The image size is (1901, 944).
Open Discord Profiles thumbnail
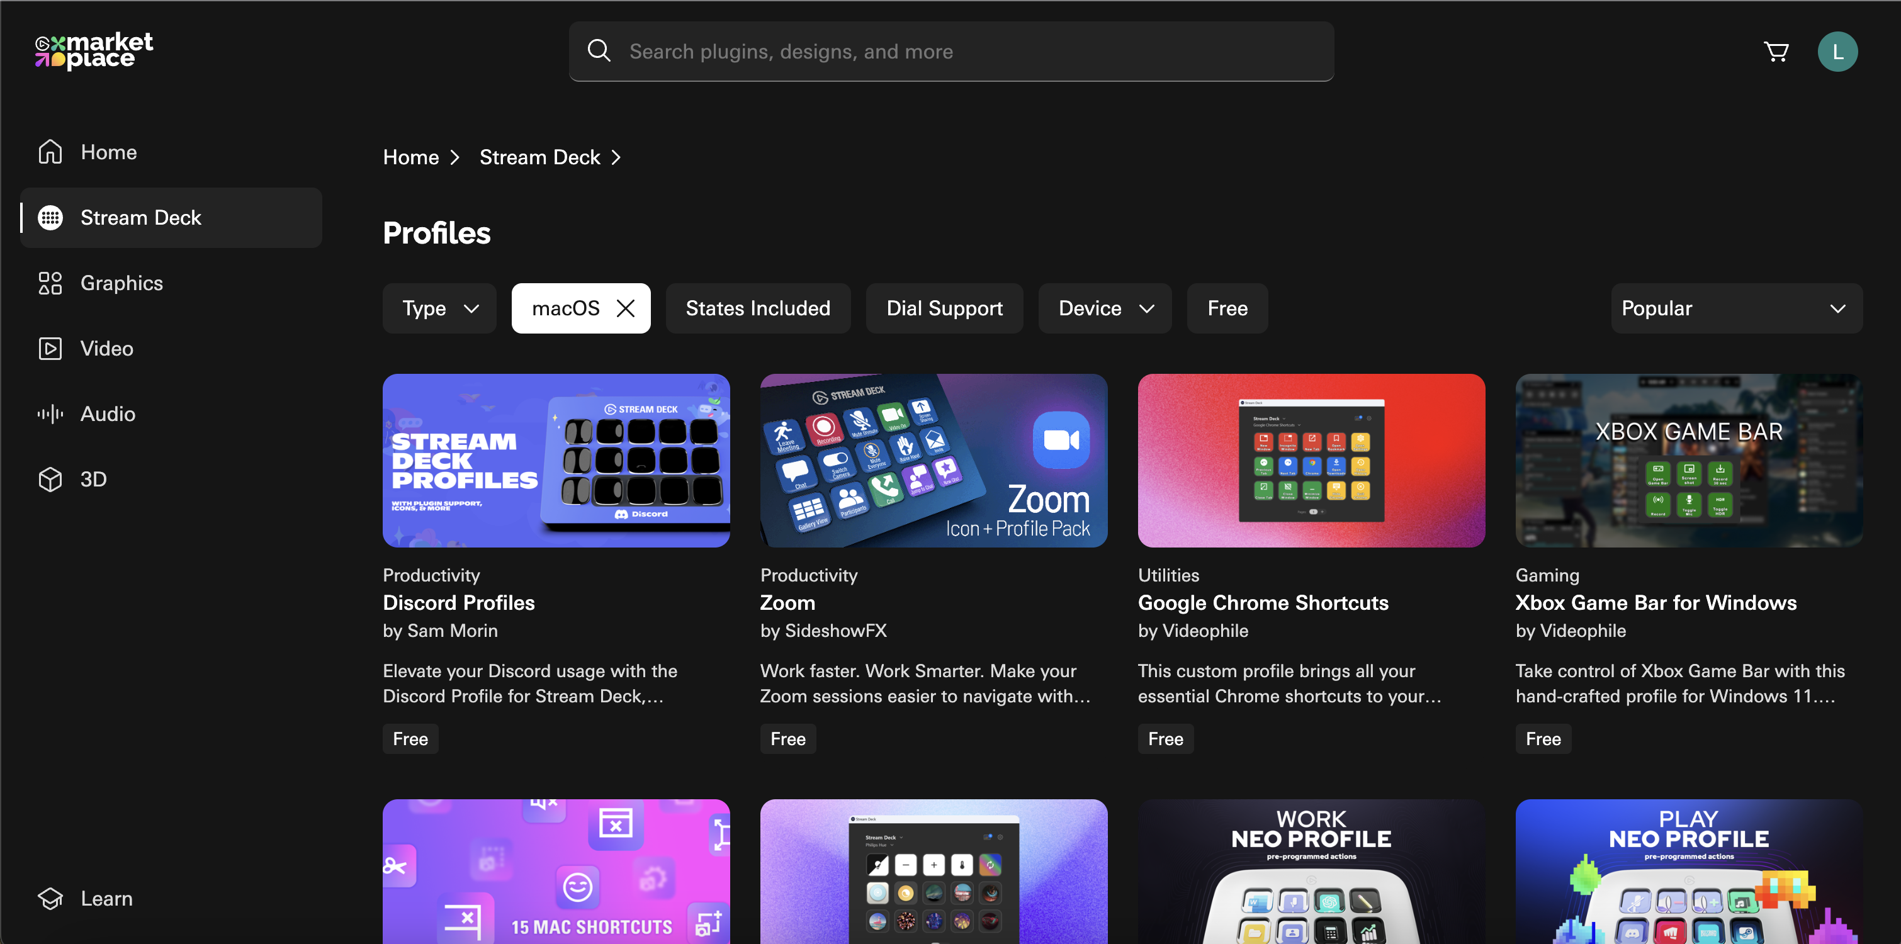(x=556, y=460)
